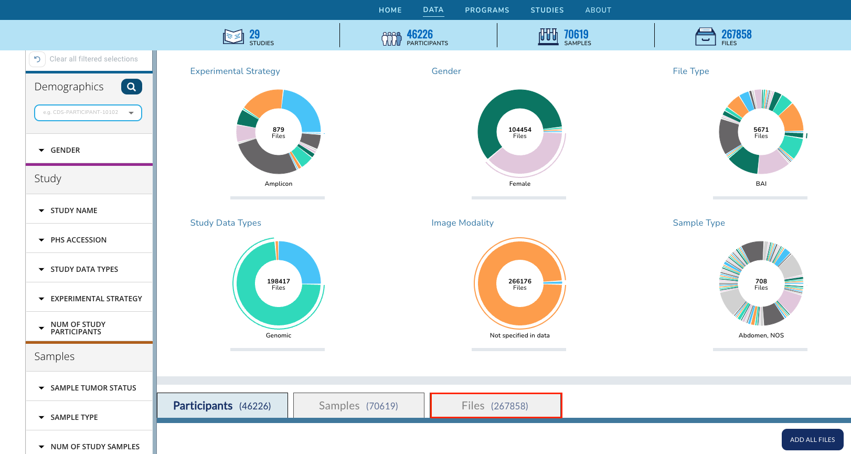Click the Genomic chart label
Image resolution: width=851 pixels, height=454 pixels.
279,335
